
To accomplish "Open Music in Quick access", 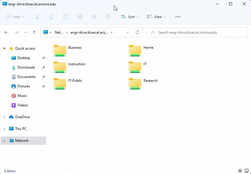I will [22, 95].
